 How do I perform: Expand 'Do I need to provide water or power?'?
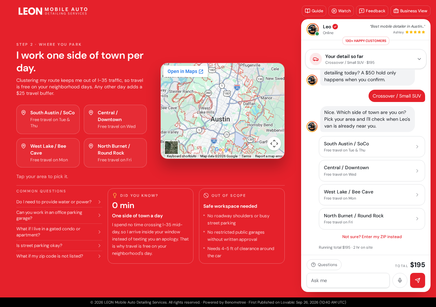tap(59, 202)
